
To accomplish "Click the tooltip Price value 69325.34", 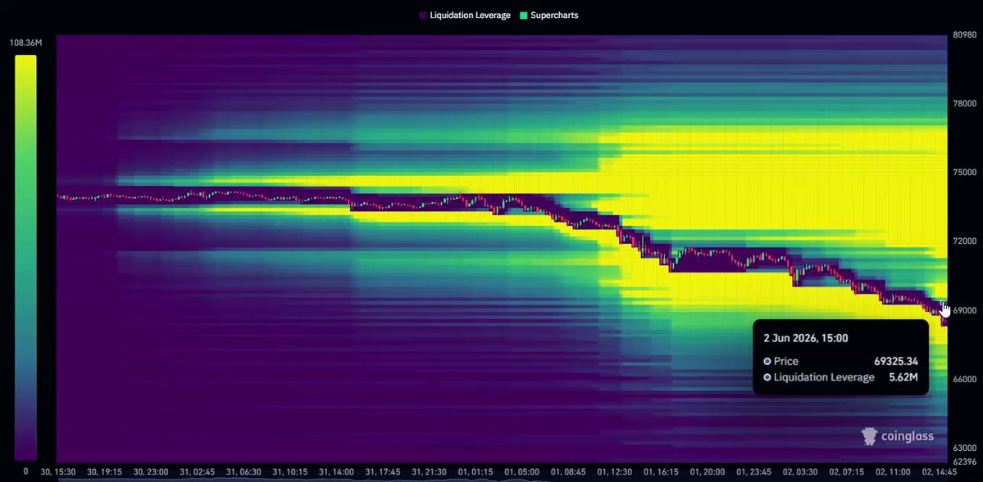I will coord(896,361).
